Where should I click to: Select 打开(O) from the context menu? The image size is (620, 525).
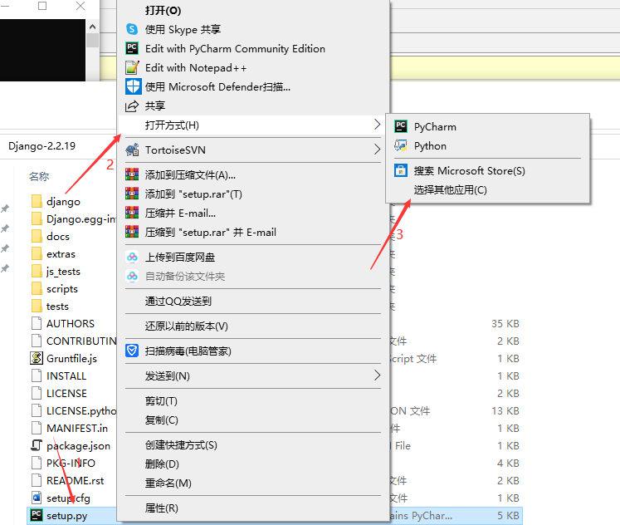tap(163, 10)
